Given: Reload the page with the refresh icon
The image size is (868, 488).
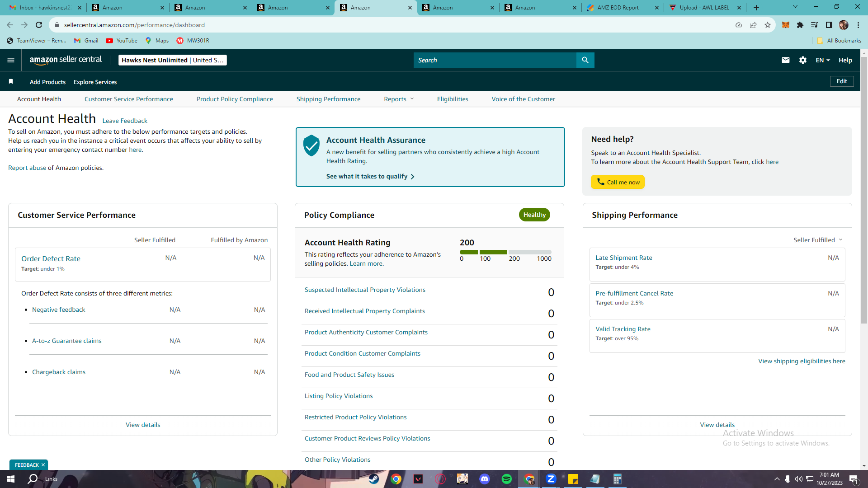Looking at the screenshot, I should 39,25.
